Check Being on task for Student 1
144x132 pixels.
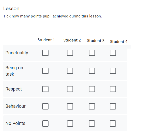45,71
